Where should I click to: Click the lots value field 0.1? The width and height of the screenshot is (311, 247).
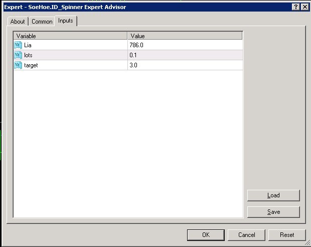(x=185, y=55)
